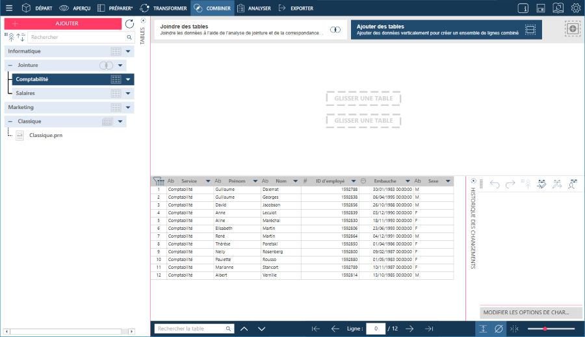The width and height of the screenshot is (585, 337).
Task: Go to first row arrow icon
Action: (316, 329)
